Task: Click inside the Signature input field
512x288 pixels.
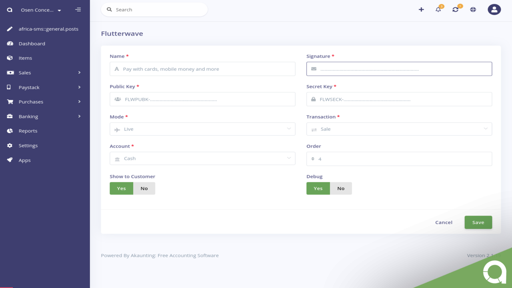Action: click(x=399, y=68)
